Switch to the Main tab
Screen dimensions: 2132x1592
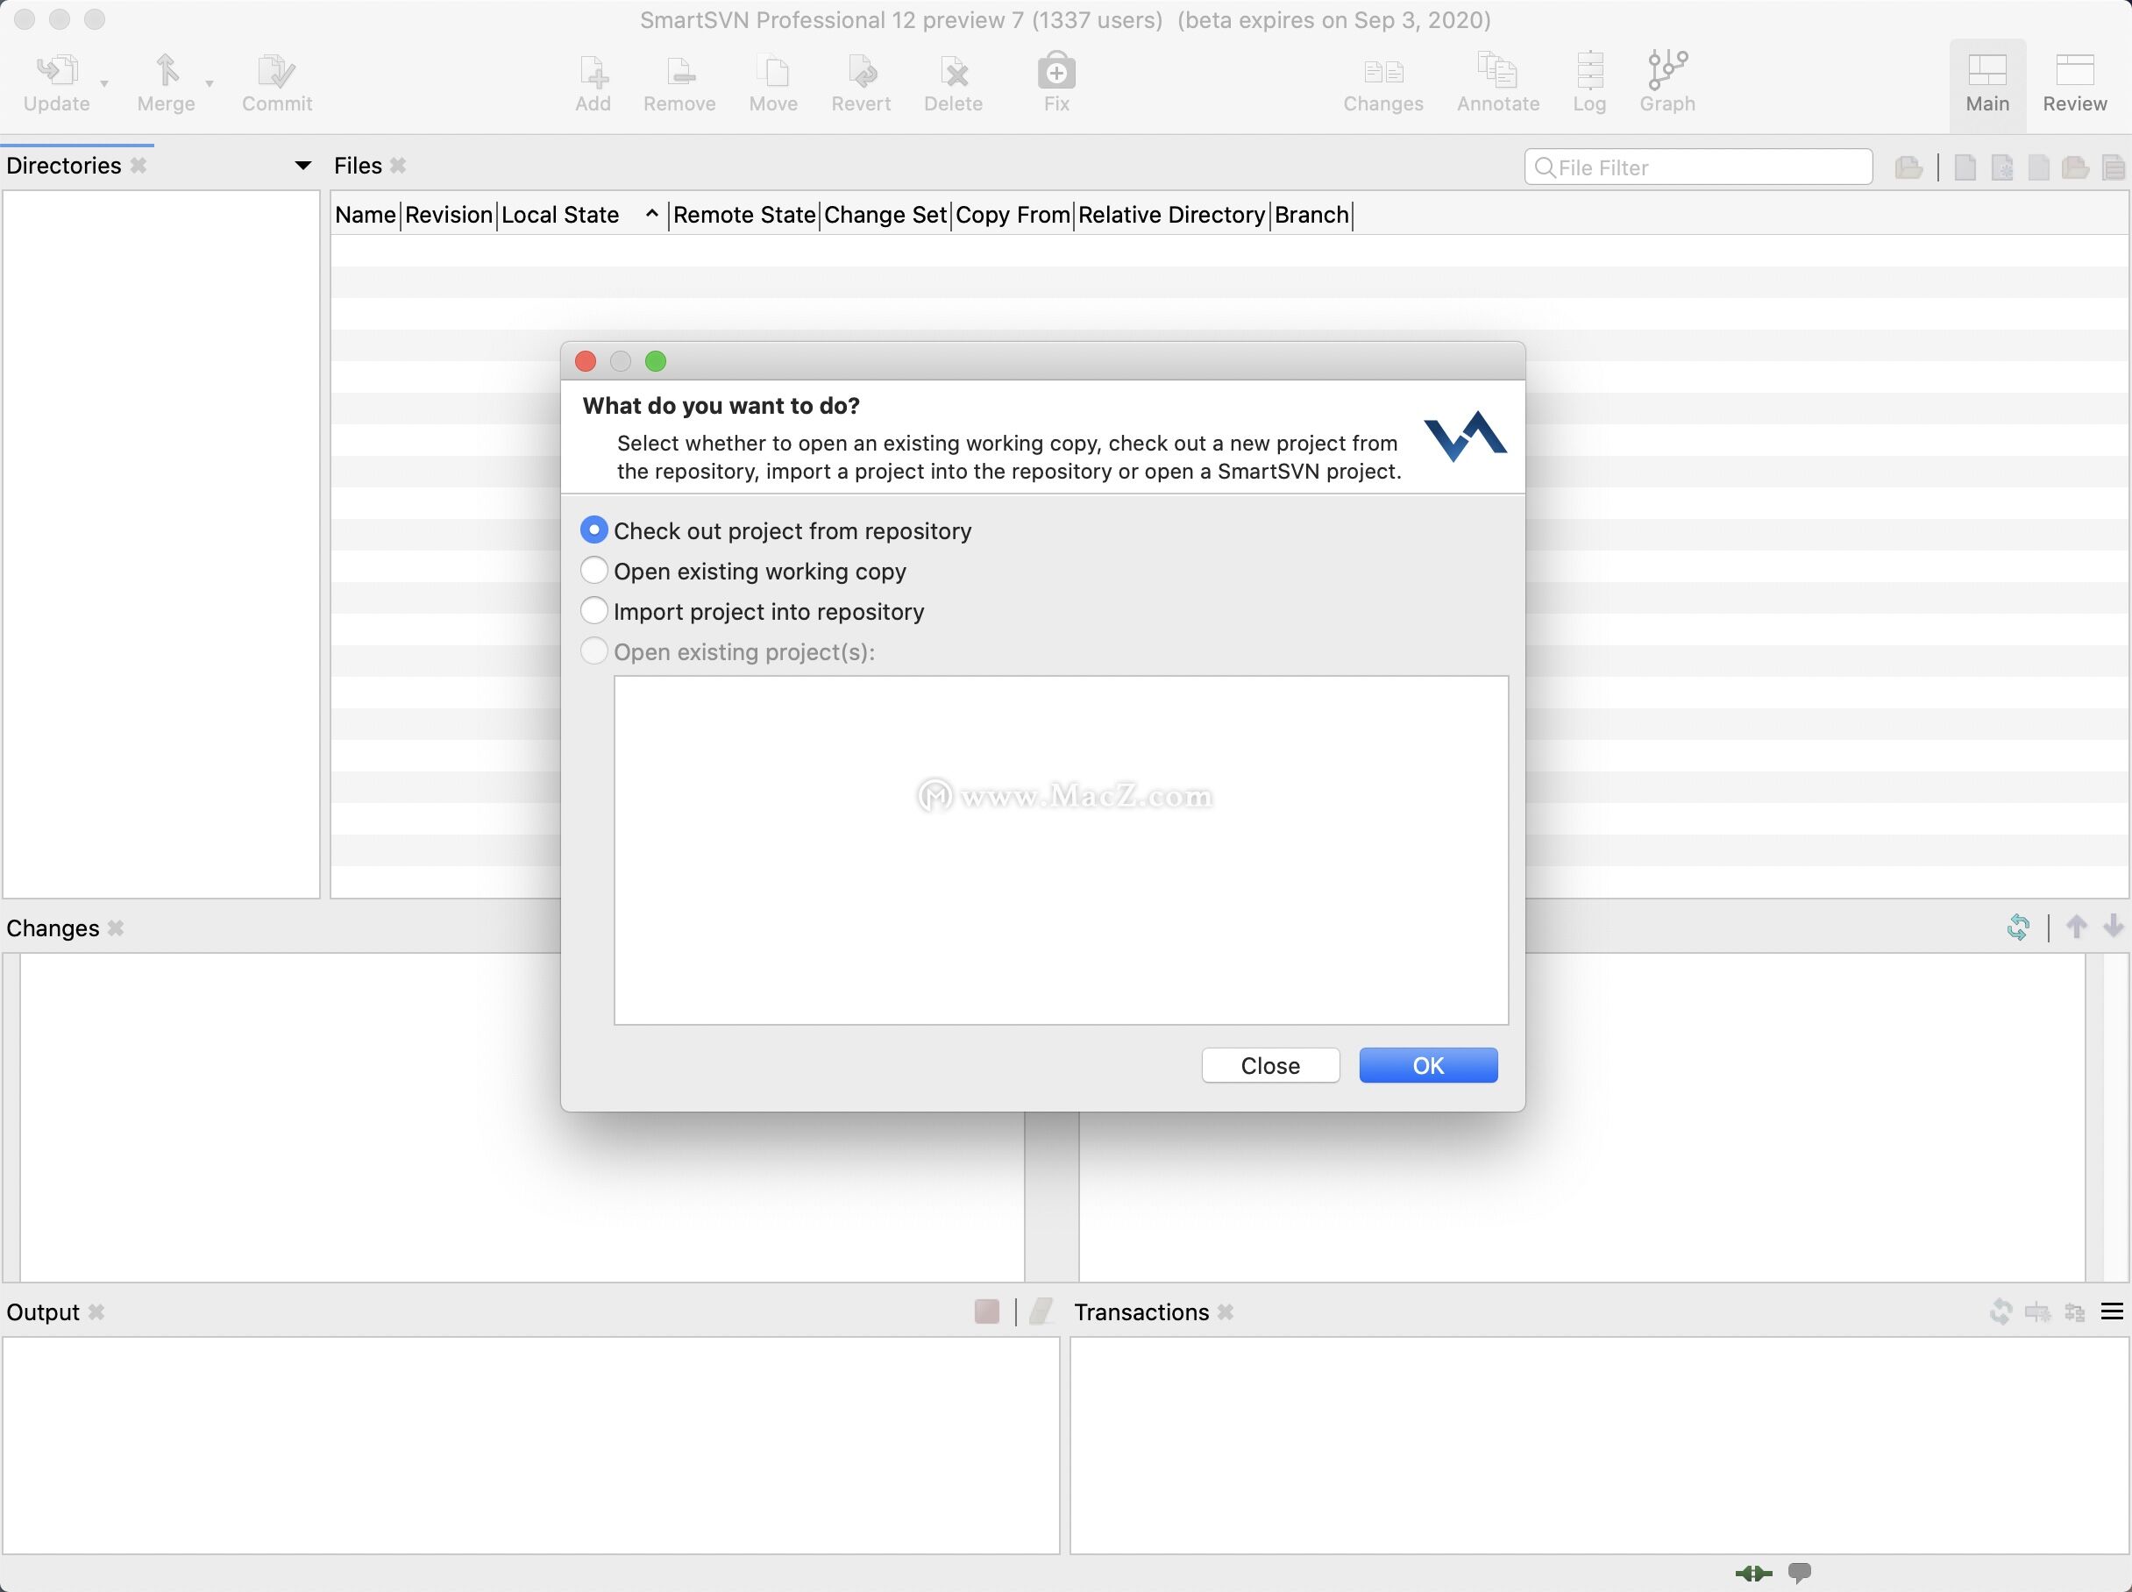pos(1986,81)
